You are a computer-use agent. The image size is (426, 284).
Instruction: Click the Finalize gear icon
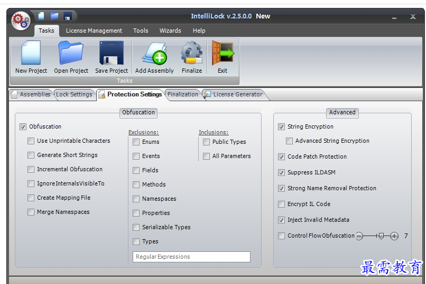pos(192,53)
